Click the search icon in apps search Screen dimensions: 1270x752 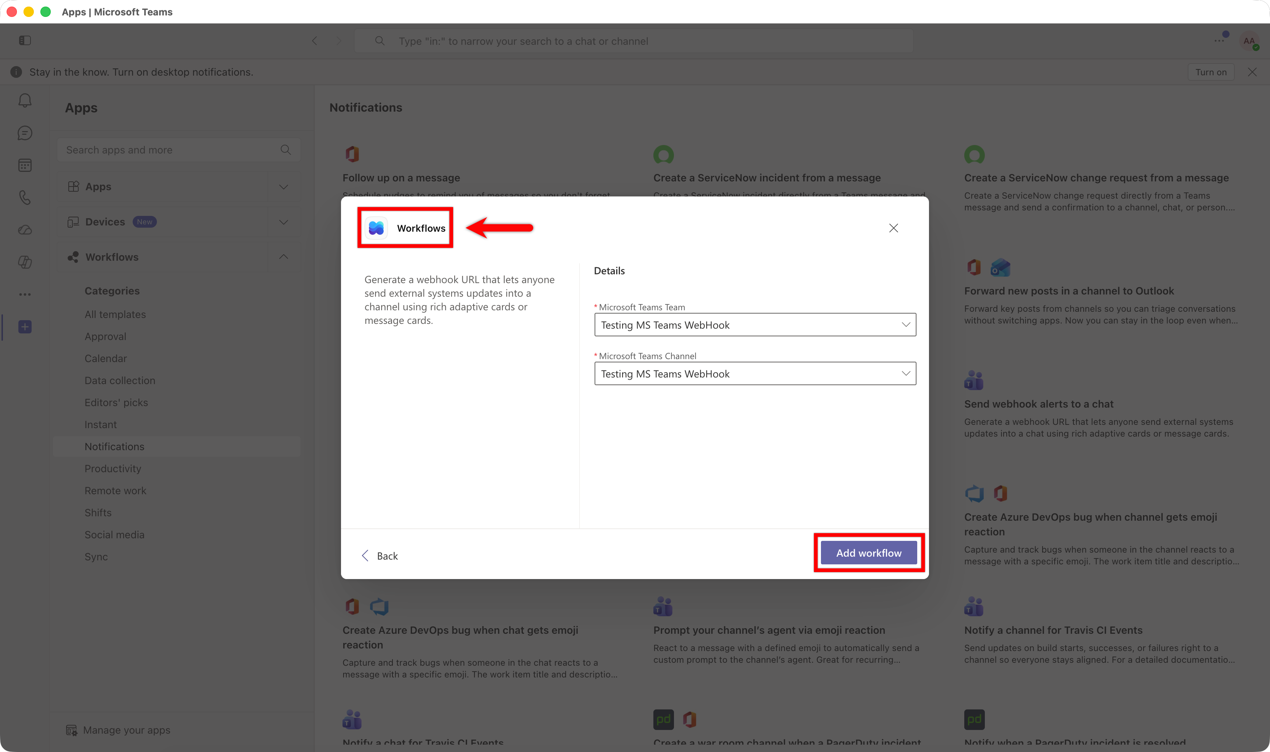tap(286, 149)
